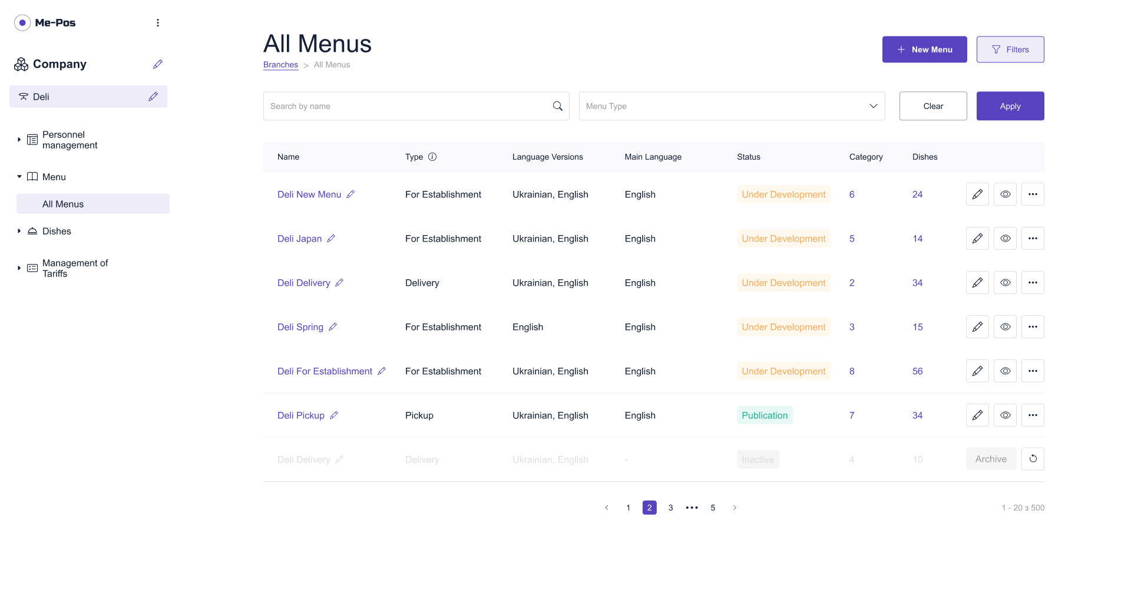Restore archived Deli Delivery with refresh icon
This screenshot has height=614, width=1131.
pyautogui.click(x=1033, y=459)
